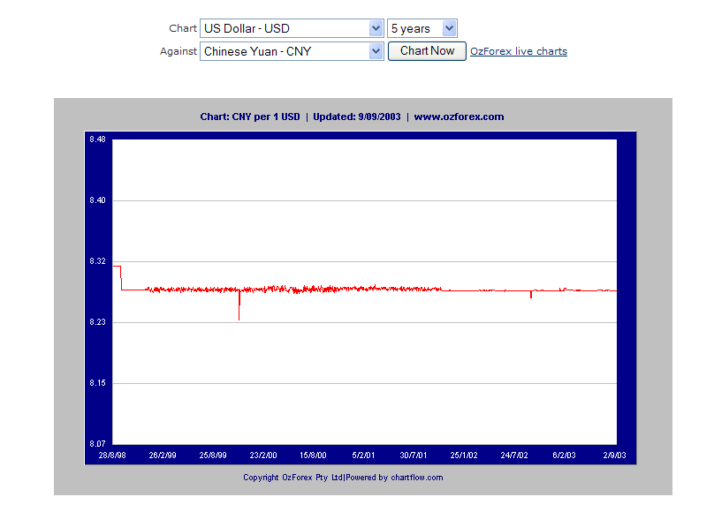Click the initial step drop of the red line
The image size is (714, 512).
tap(121, 278)
